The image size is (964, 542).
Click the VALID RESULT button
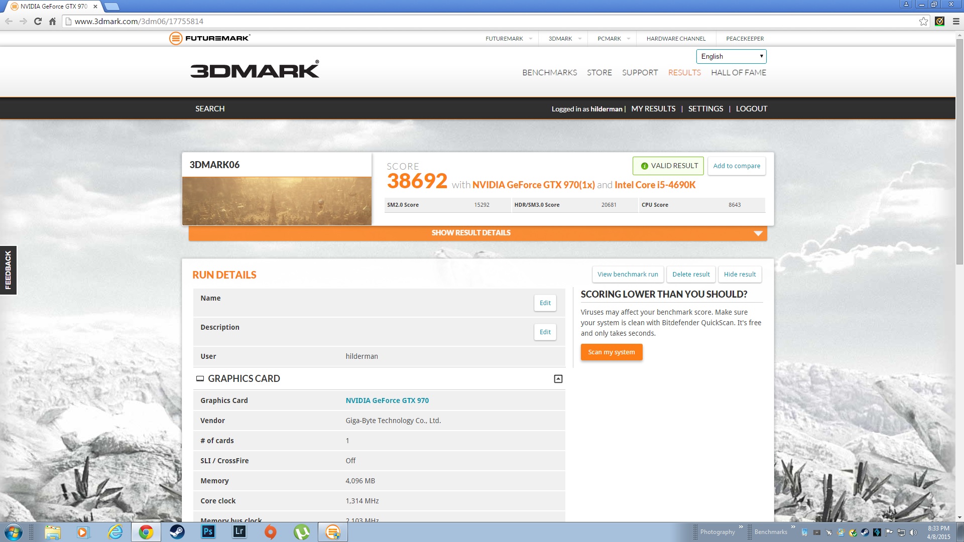pyautogui.click(x=668, y=166)
